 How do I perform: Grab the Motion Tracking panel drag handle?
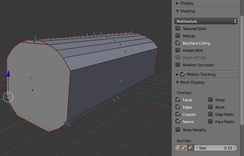click(235, 75)
